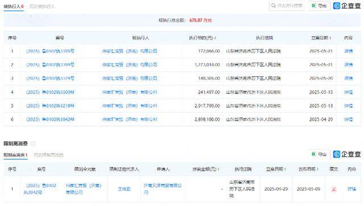Click amount cell 1,273,014.00

(207, 64)
